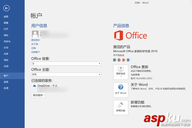The width and height of the screenshot is (192, 128).
Task: Click the 用户信息 heading
Action: pyautogui.click(x=39, y=26)
